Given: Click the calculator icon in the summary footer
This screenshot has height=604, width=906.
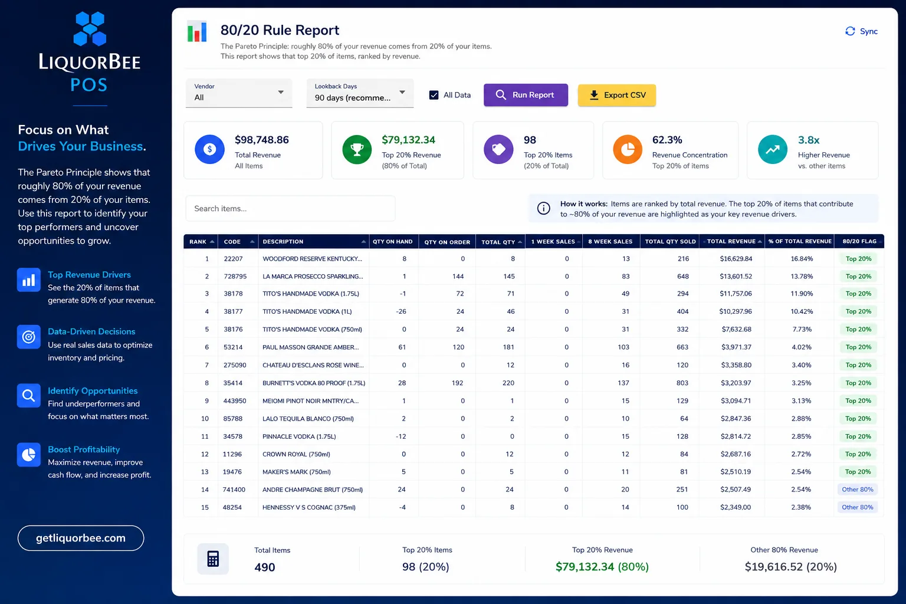Looking at the screenshot, I should (213, 559).
